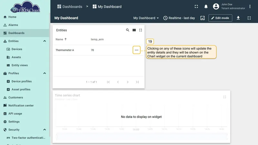
Task: Open Notification center
Action: pyautogui.click(x=25, y=106)
